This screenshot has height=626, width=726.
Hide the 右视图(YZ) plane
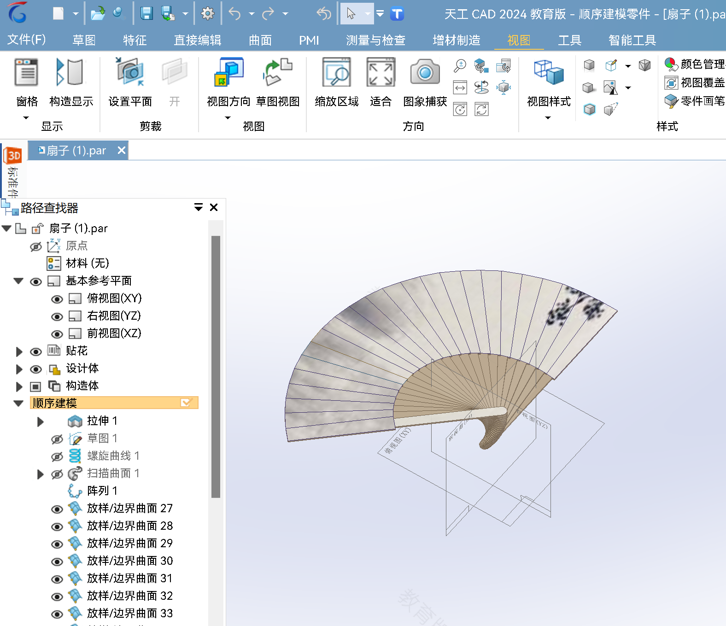coord(57,316)
